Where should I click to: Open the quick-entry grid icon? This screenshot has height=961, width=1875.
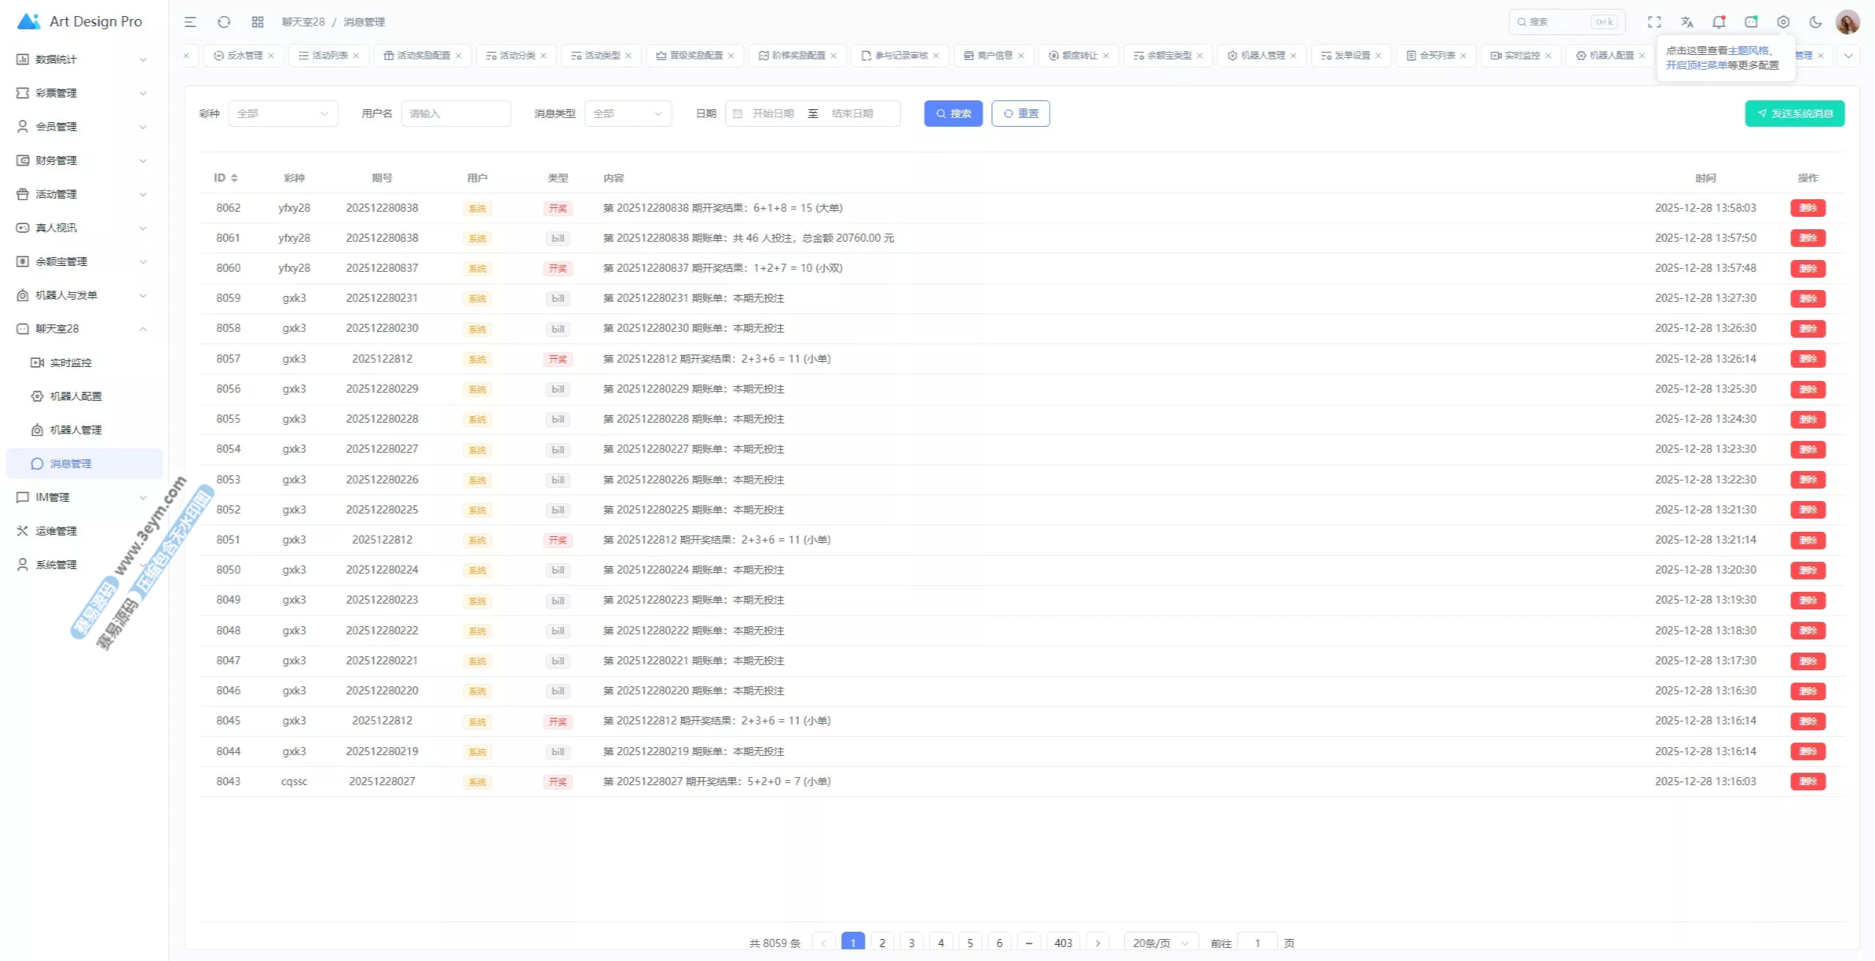[258, 22]
